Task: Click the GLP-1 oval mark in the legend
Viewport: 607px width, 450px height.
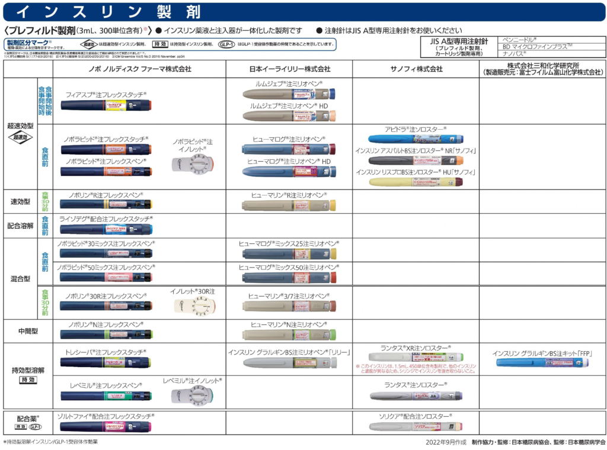Action: (226, 44)
